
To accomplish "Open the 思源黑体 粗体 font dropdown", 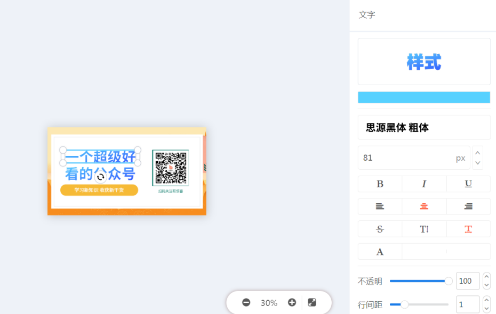I will click(x=424, y=128).
